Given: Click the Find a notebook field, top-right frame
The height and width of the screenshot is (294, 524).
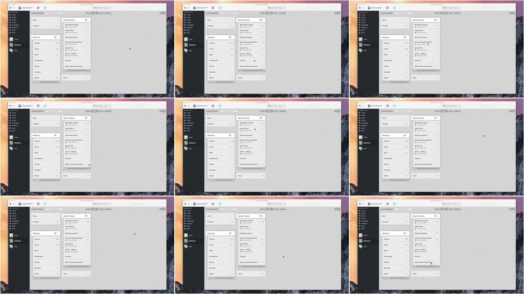Looking at the screenshot, I should pyautogui.click(x=403, y=13).
